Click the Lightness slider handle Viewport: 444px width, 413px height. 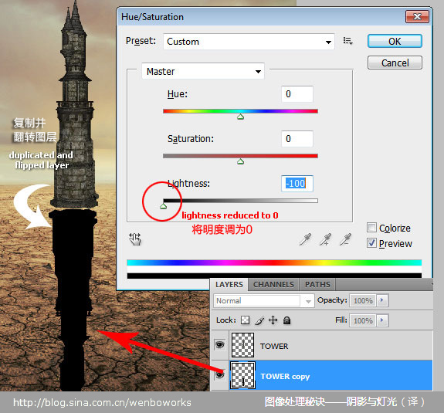163,206
